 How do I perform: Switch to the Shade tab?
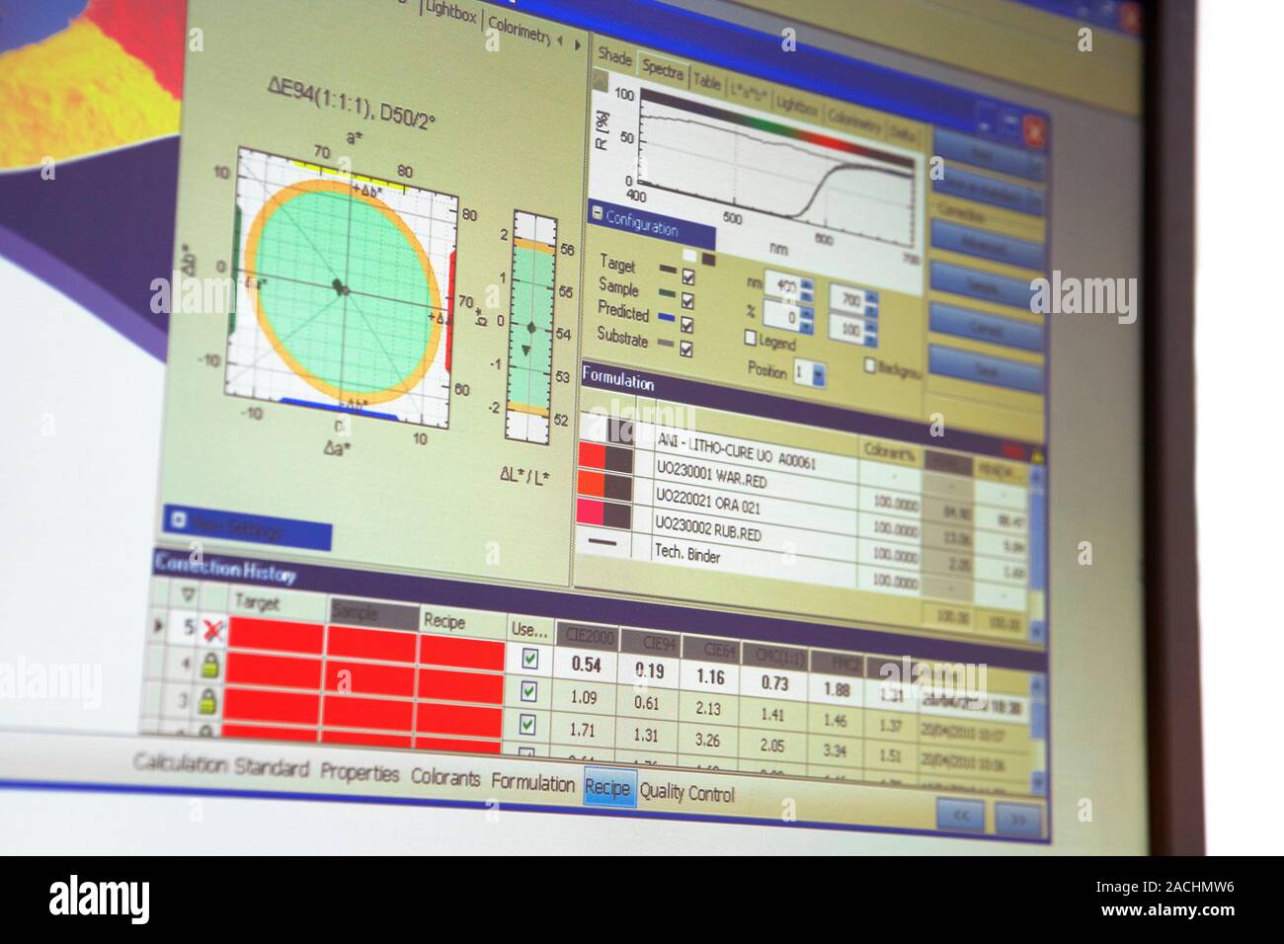[x=613, y=58]
